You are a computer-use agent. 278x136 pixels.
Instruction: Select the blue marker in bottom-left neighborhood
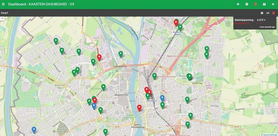coord(34,130)
